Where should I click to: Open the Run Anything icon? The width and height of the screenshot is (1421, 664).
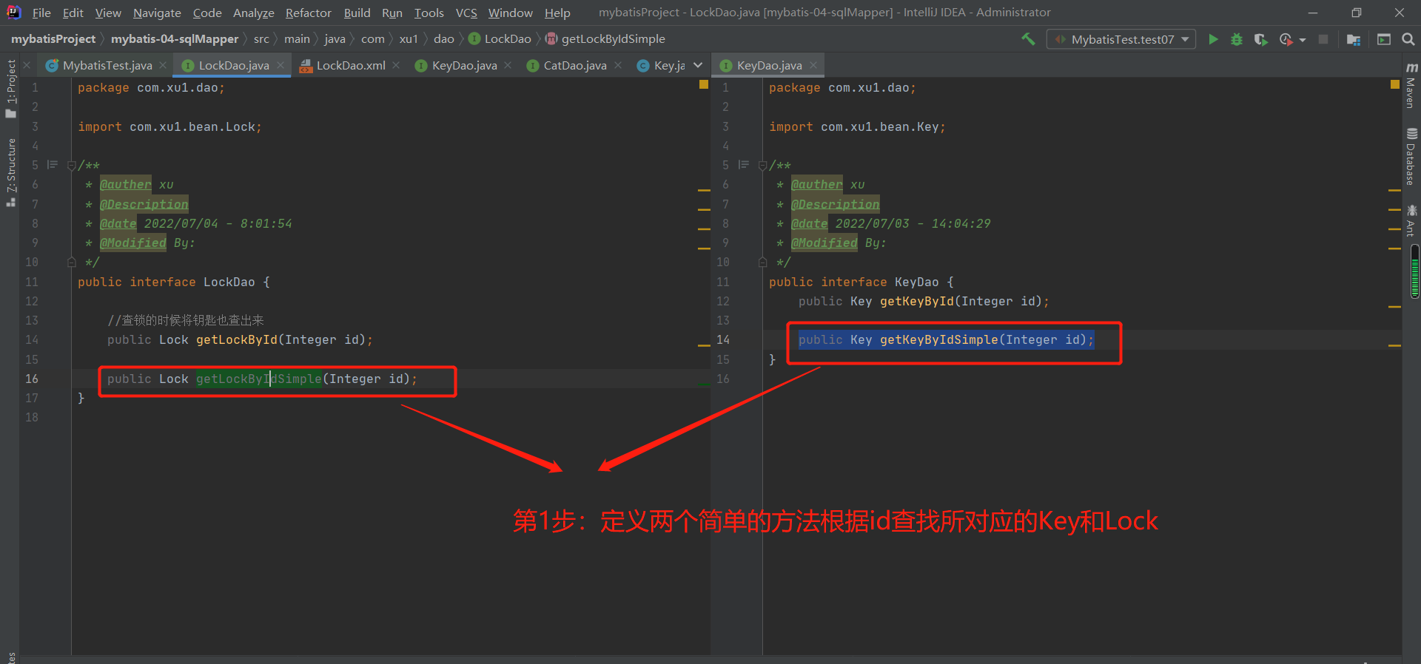click(x=1384, y=39)
